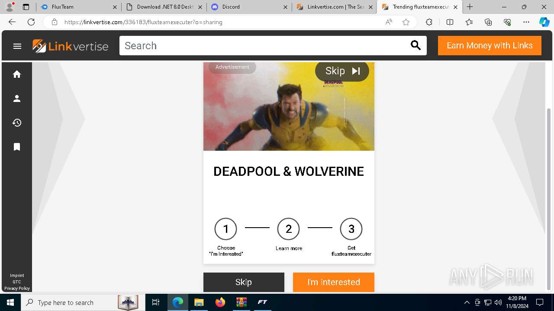Open the FT app on taskbar

click(262, 302)
